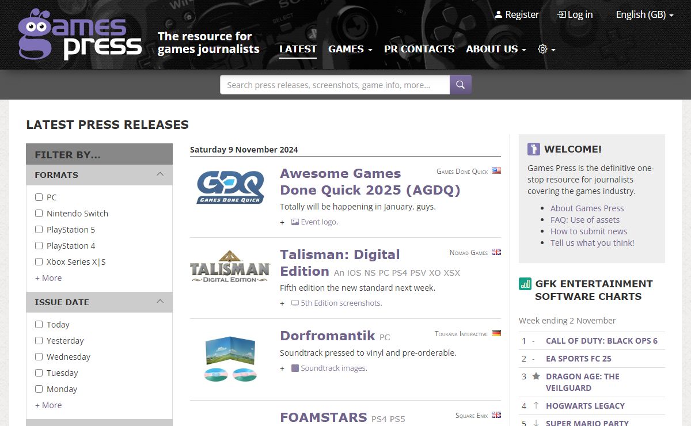This screenshot has width=691, height=426.
Task: Expand more formats with + More
Action: pos(48,277)
